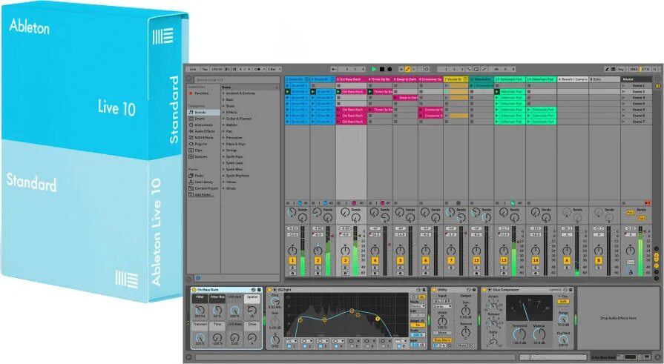The height and width of the screenshot is (364, 664).
Task: Select the Master track header
Action: pos(636,79)
